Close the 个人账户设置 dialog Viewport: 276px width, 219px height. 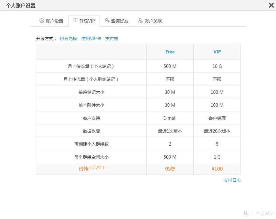coord(271,5)
